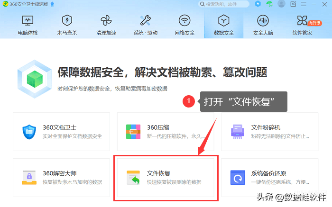Go to 网络安全 network security tab
The image size is (332, 207).
184,25
